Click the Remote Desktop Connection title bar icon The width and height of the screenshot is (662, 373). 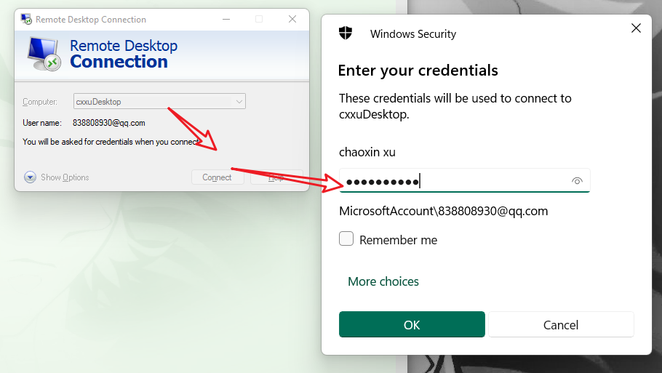click(26, 19)
